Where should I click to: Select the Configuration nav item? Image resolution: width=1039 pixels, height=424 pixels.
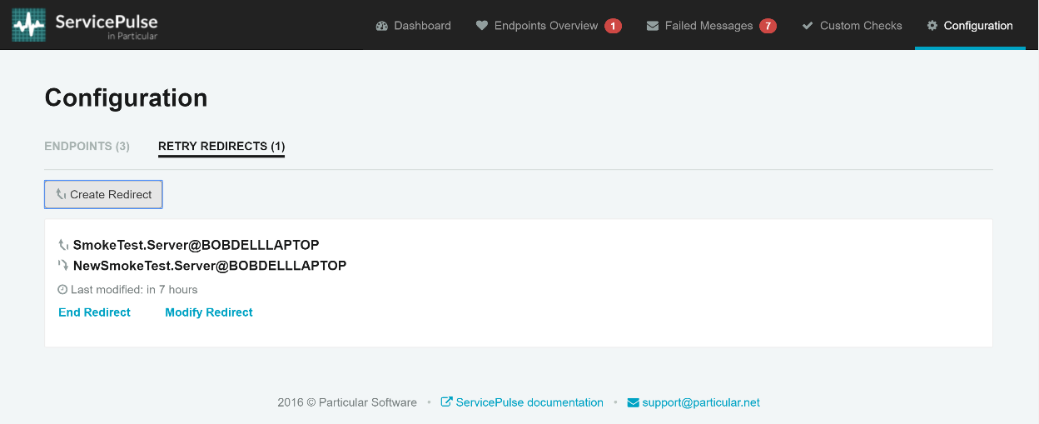(x=970, y=26)
